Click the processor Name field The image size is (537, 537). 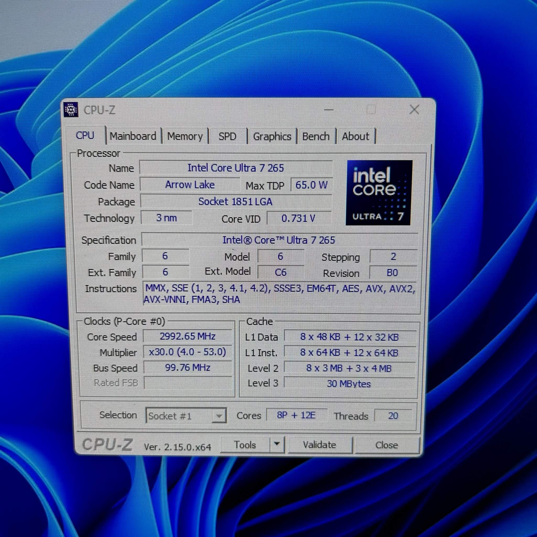pos(235,168)
